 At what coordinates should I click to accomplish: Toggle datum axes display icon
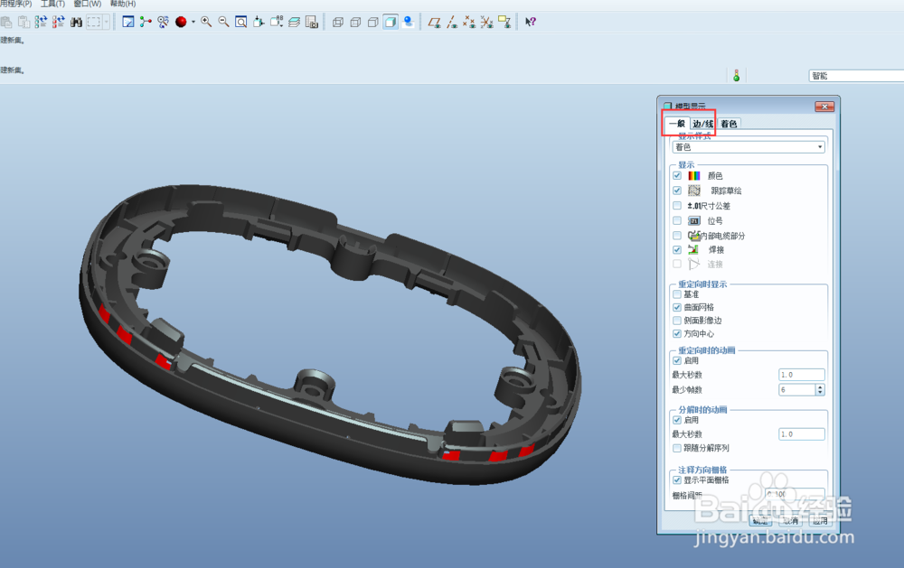(x=452, y=22)
